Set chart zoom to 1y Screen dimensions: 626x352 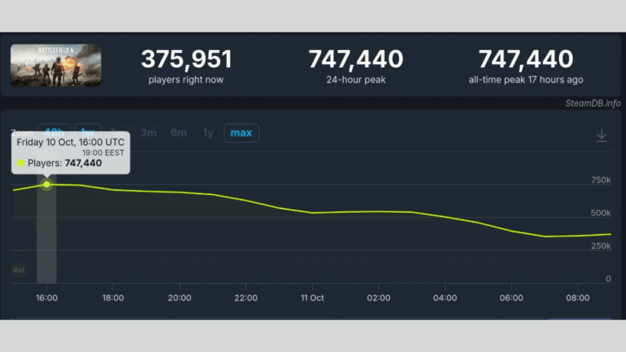208,133
